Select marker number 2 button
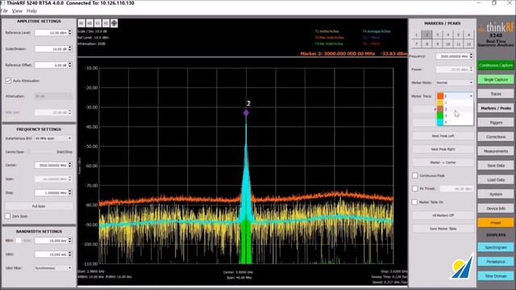Image resolution: width=516 pixels, height=290 pixels. [x=427, y=35]
